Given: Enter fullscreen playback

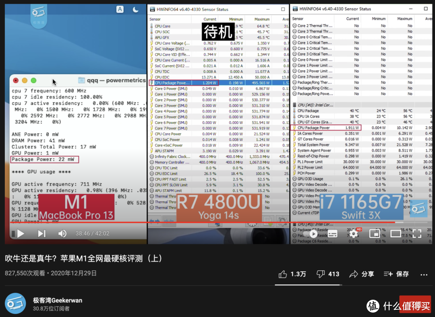Looking at the screenshot, I should click(x=418, y=233).
